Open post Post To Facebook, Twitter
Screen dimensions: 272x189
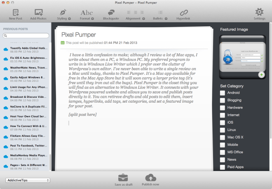point(26,147)
